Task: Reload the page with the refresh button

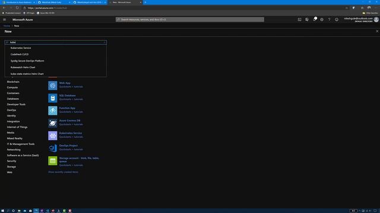Action: (17, 8)
